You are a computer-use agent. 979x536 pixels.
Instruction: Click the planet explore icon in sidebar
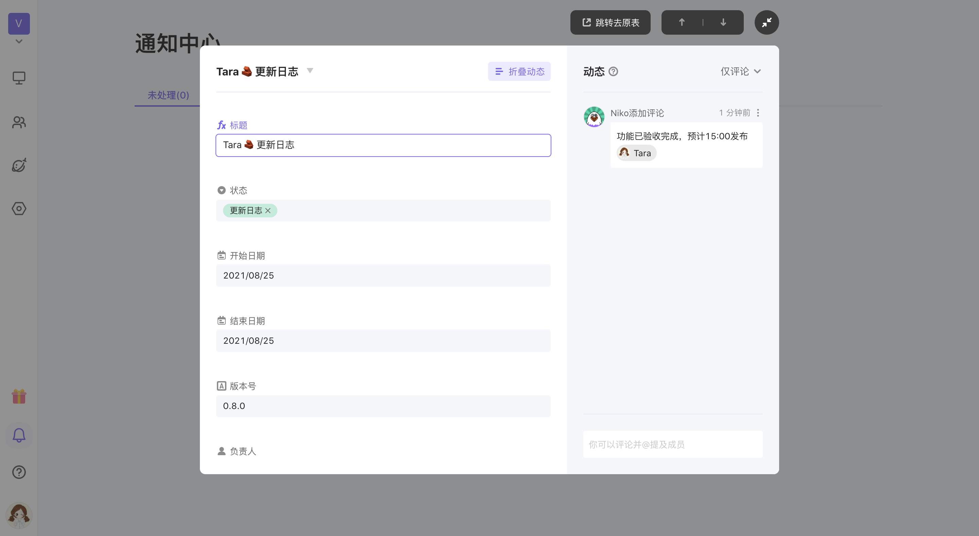19,165
